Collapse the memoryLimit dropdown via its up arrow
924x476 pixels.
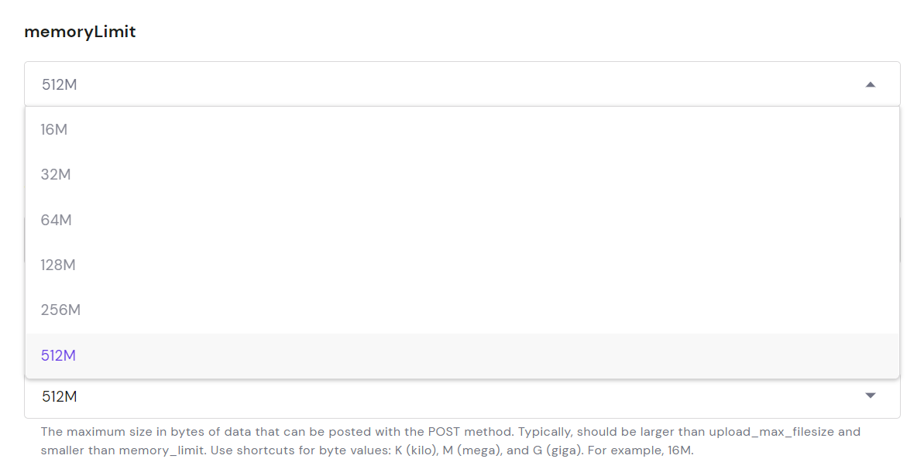[870, 84]
